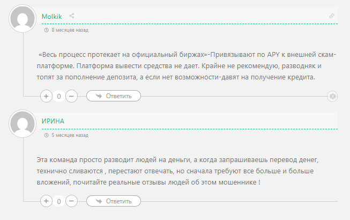350x220 pixels.
Task: Click the vote count of Molkik's comment
Action: click(x=59, y=96)
